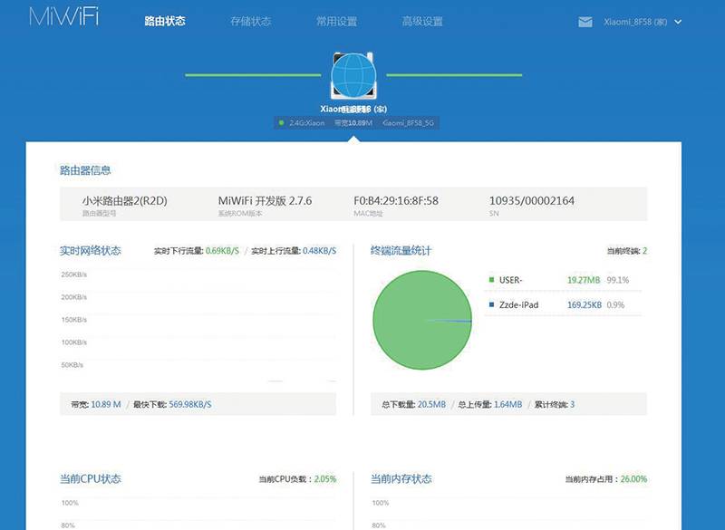Go to the 常用设置 tab

[336, 21]
